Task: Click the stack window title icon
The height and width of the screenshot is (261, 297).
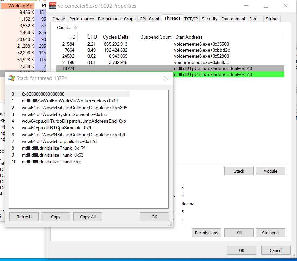Action: (12, 78)
